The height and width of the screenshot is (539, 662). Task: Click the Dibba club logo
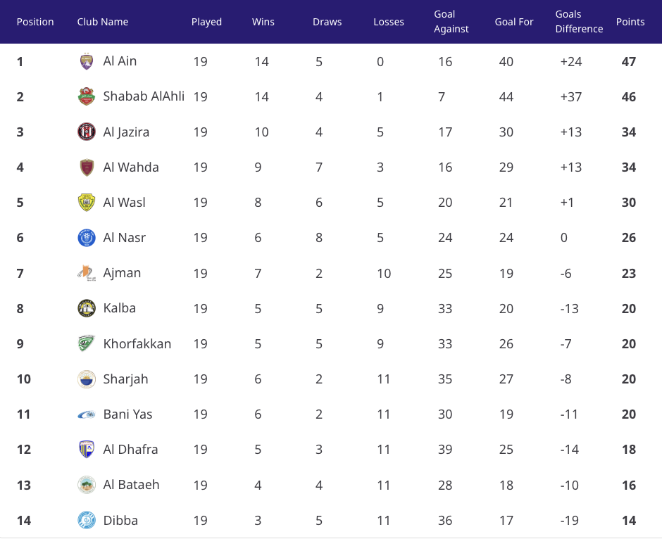point(86,521)
